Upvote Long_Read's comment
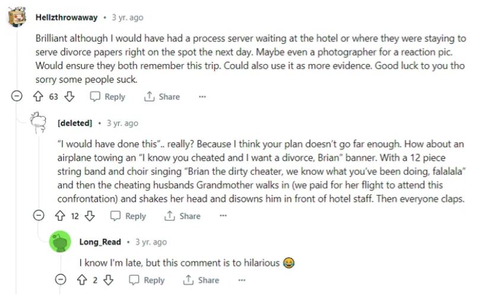489x303 pixels. pos(82,280)
